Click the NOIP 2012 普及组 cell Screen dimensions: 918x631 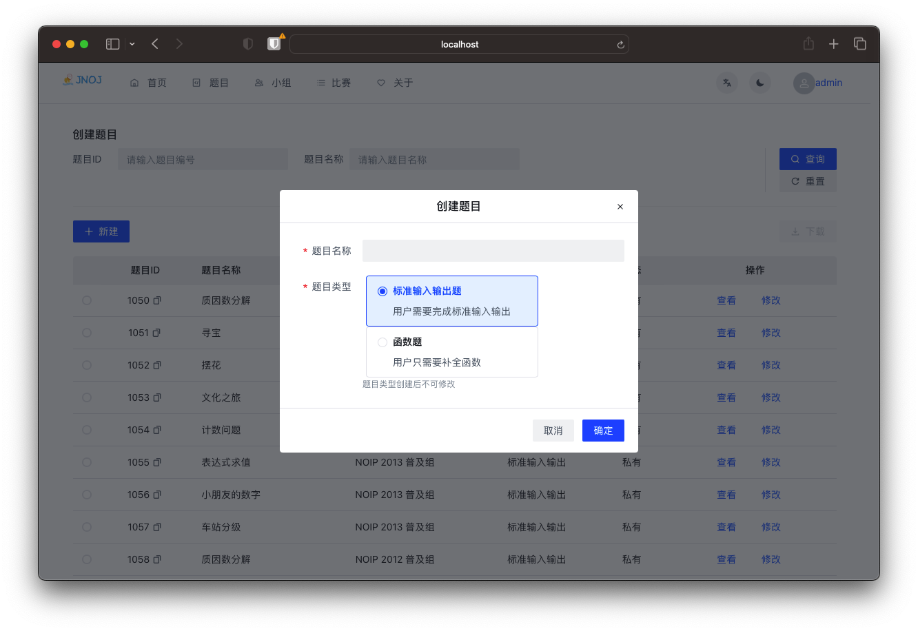[395, 559]
